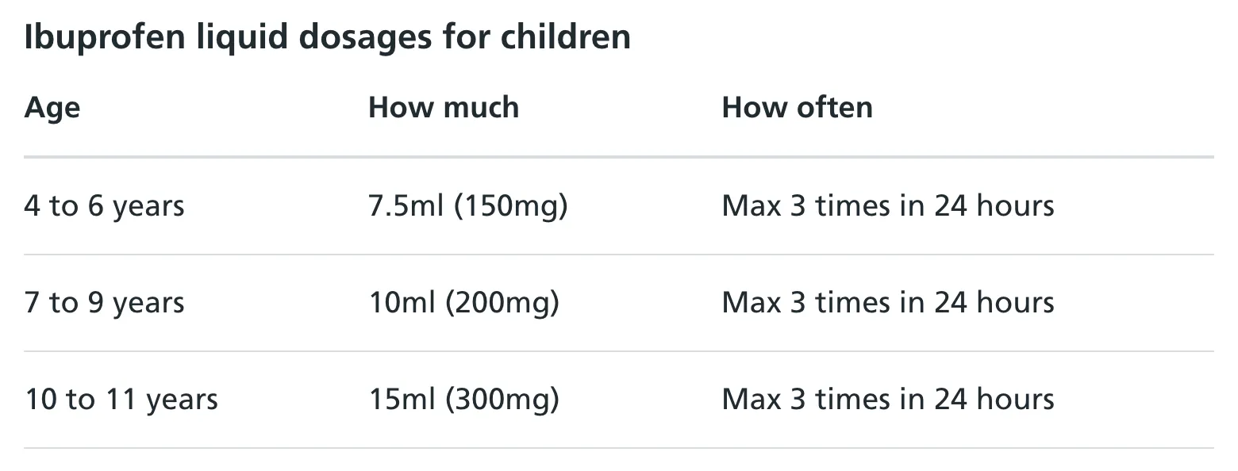The image size is (1238, 471).
Task: Click frequency cell for 10 to 11 years
Action: click(x=887, y=400)
